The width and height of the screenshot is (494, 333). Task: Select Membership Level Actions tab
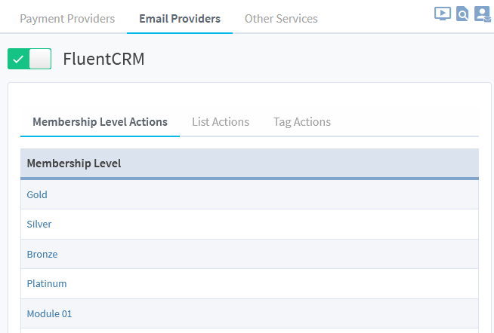pos(100,121)
